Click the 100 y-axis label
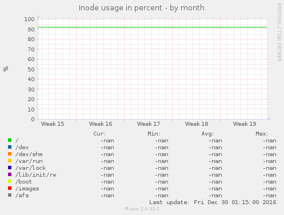284x215 pixels. (x=29, y=19)
